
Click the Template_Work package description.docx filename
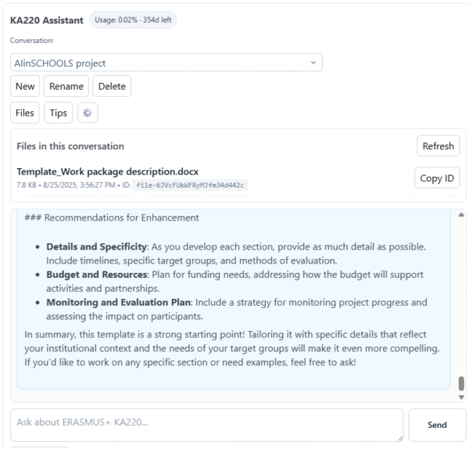pos(107,171)
